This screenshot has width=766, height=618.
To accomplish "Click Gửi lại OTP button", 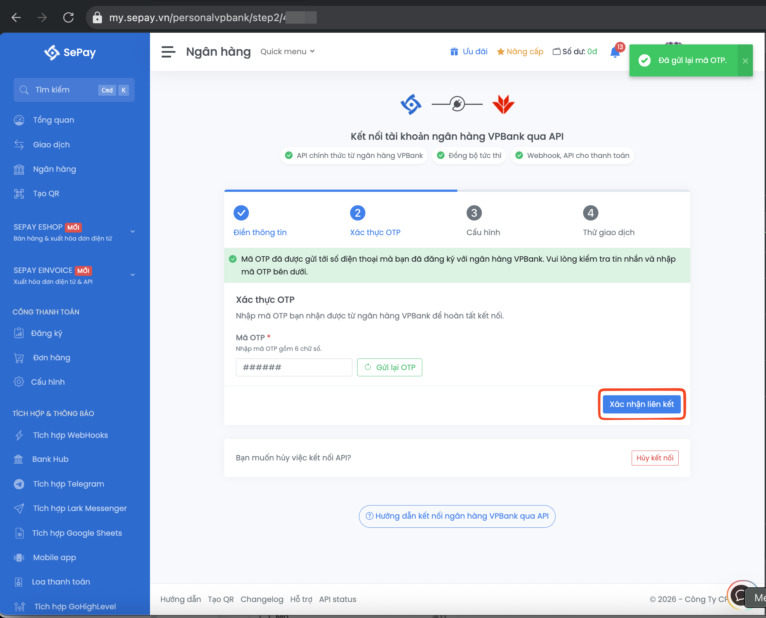I will 390,367.
